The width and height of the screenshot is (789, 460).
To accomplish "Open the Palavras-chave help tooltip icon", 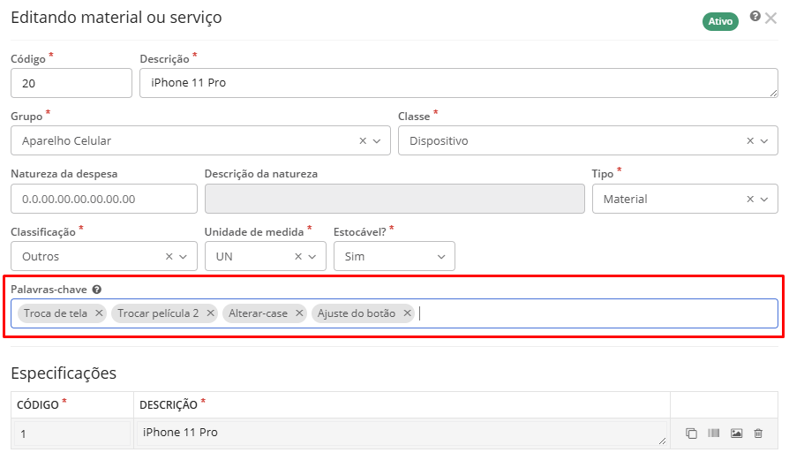I will coord(96,290).
